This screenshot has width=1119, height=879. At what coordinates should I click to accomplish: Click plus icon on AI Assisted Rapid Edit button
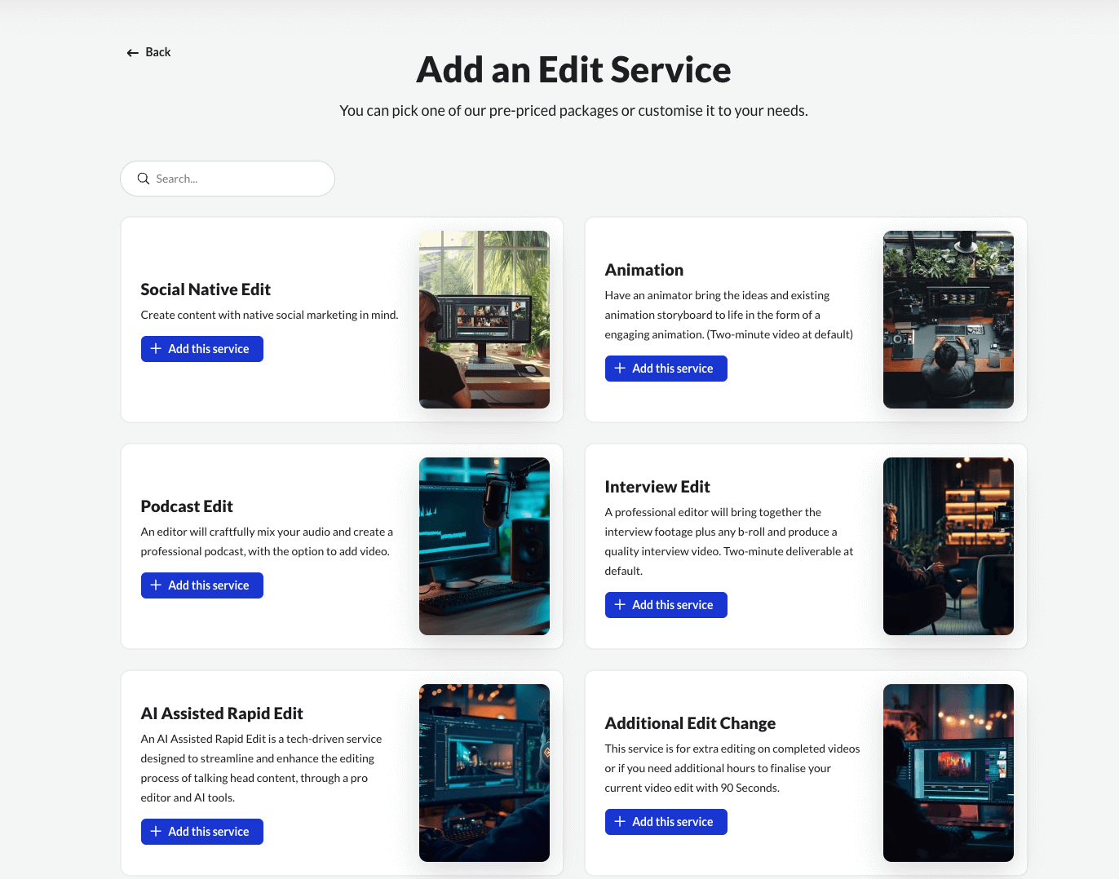(x=156, y=832)
